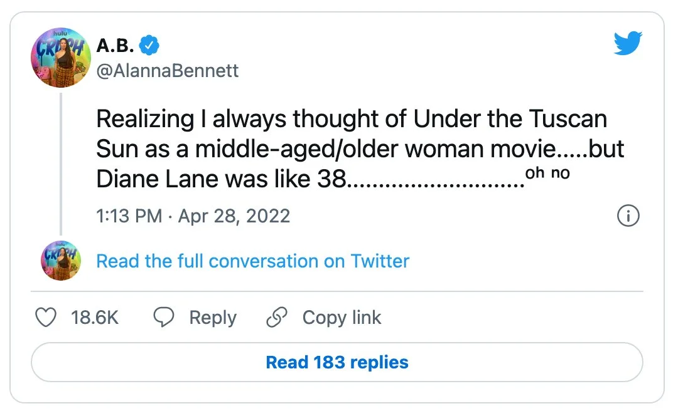The height and width of the screenshot is (416, 678).
Task: Open the A.B. display name
Action: pos(116,45)
